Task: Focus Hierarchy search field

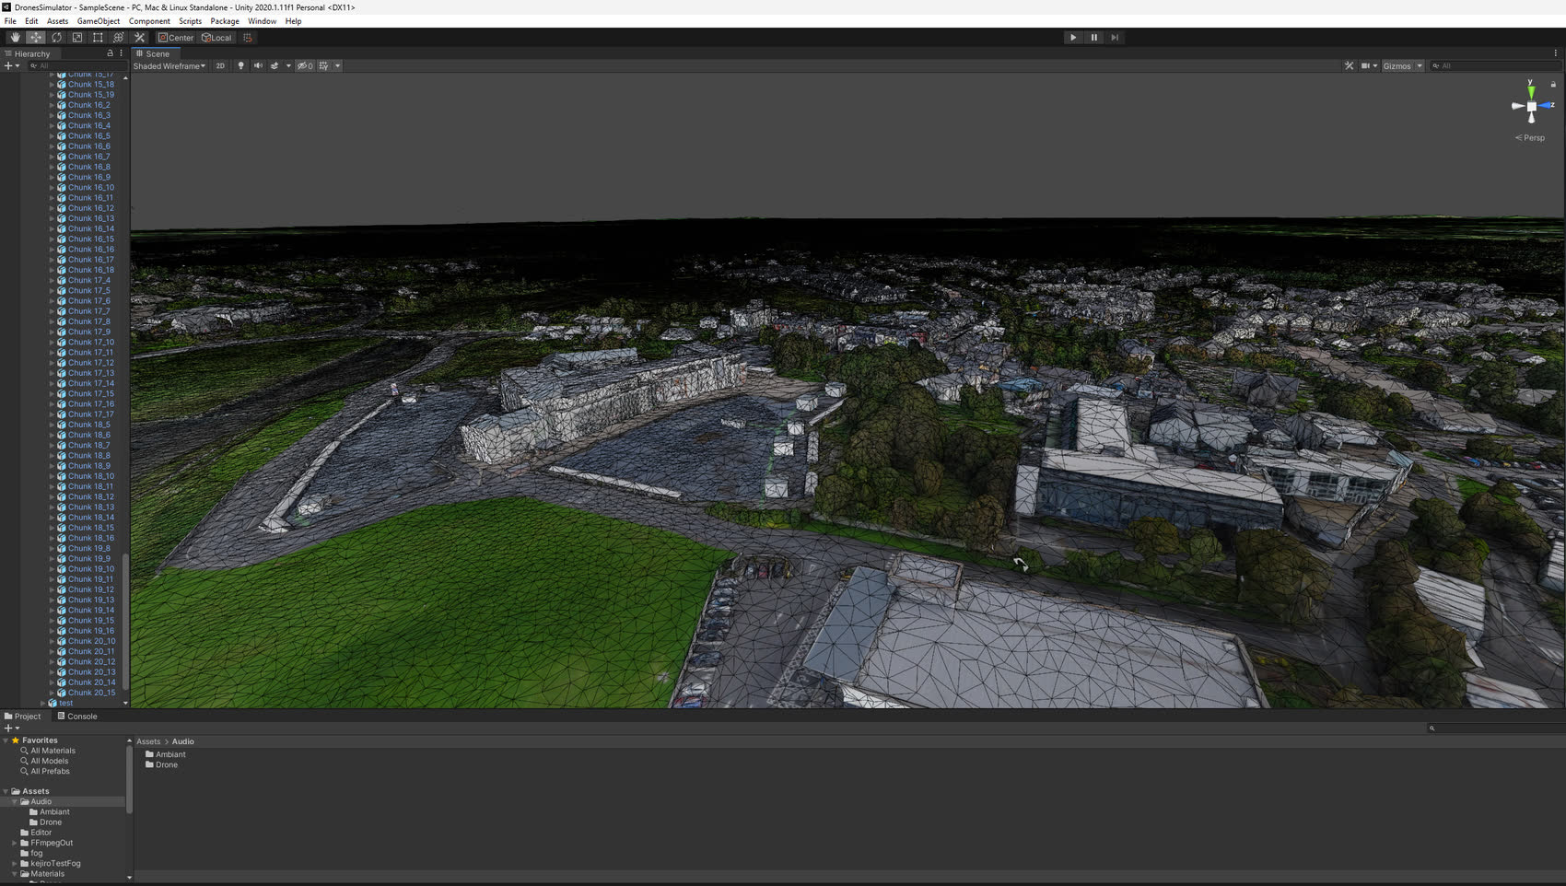Action: tap(76, 66)
